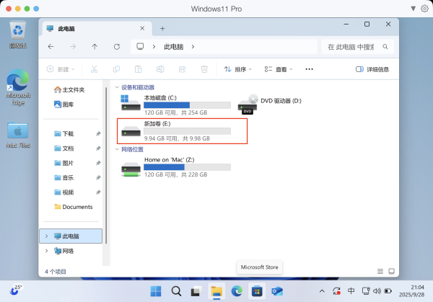
Task: Switch to large icons view in status bar
Action: pos(391,272)
